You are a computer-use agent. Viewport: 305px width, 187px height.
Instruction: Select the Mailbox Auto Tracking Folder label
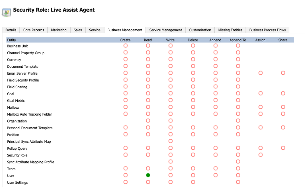(29, 114)
